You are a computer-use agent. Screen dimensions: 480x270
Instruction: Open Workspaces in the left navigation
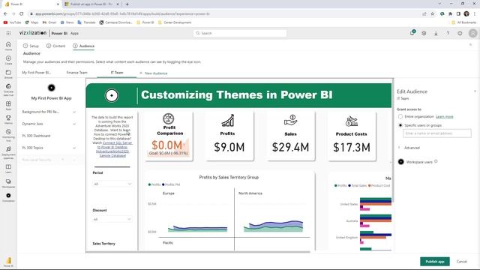8,183
